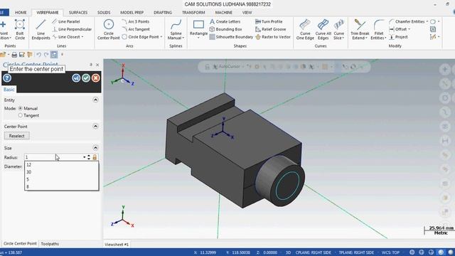This screenshot has width=455, height=256.
Task: Select the Spline Manual tool
Action: tap(176, 29)
